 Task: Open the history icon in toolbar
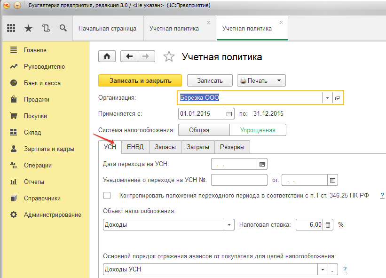[x=46, y=28]
